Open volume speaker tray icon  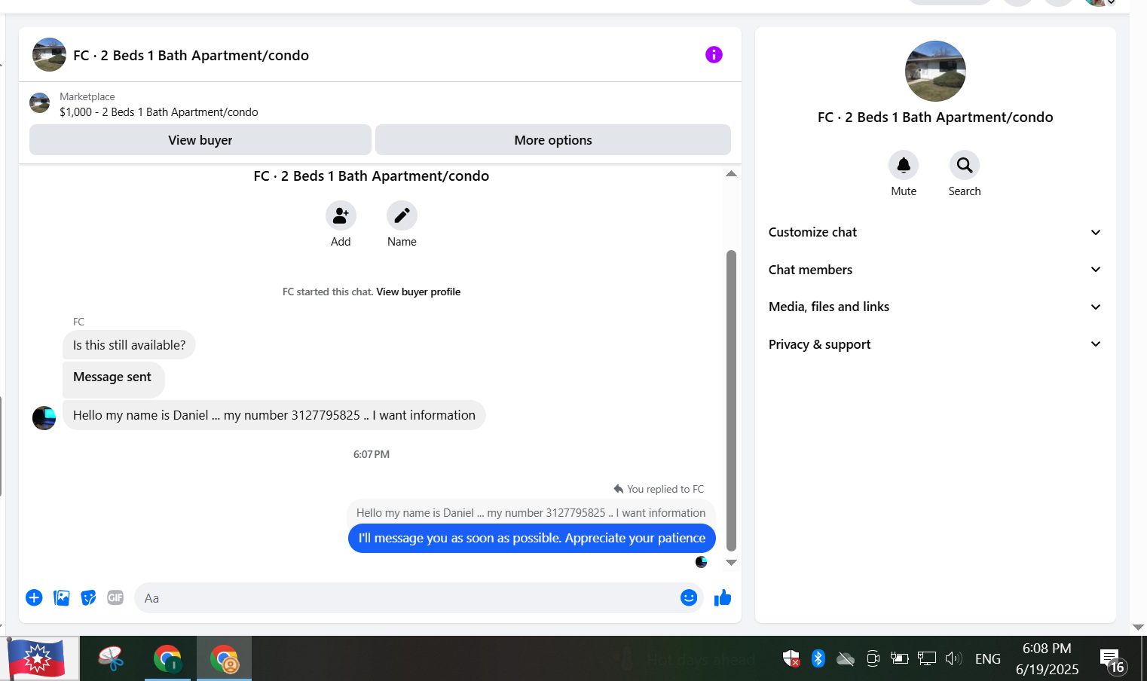tap(953, 658)
